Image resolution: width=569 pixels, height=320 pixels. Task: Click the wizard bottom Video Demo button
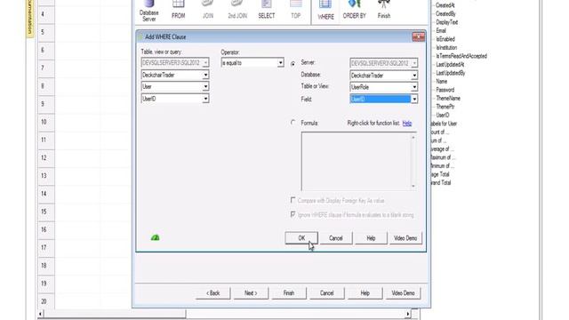coord(403,292)
